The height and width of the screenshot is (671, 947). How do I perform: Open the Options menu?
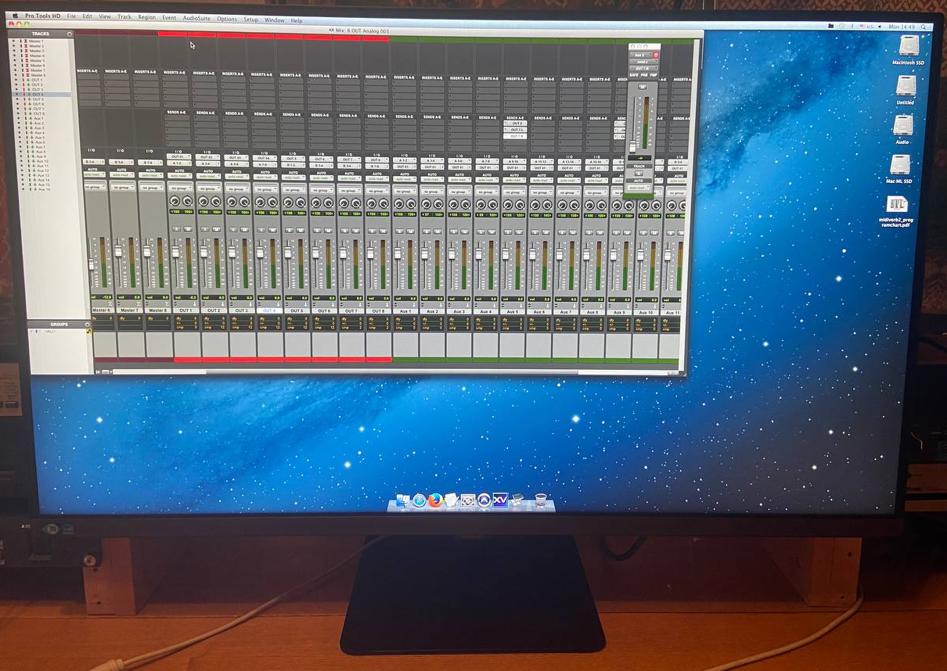tap(227, 19)
